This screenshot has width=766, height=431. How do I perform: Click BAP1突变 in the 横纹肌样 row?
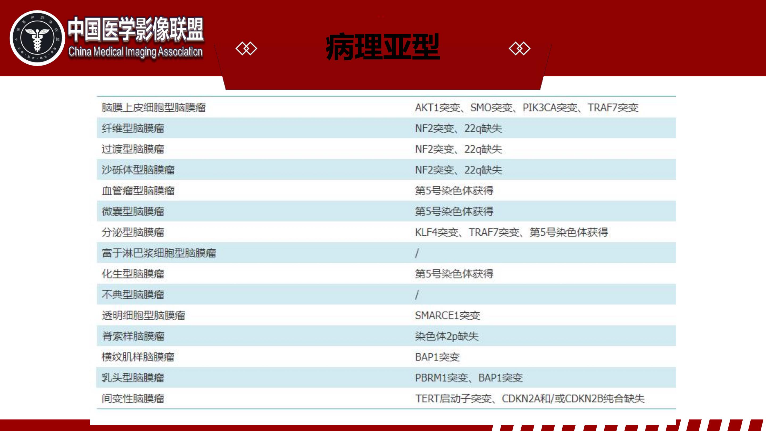(x=438, y=357)
